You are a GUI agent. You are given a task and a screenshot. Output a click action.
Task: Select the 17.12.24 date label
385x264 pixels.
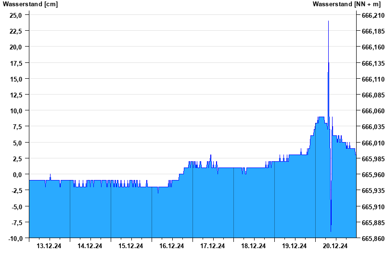tap(213, 246)
